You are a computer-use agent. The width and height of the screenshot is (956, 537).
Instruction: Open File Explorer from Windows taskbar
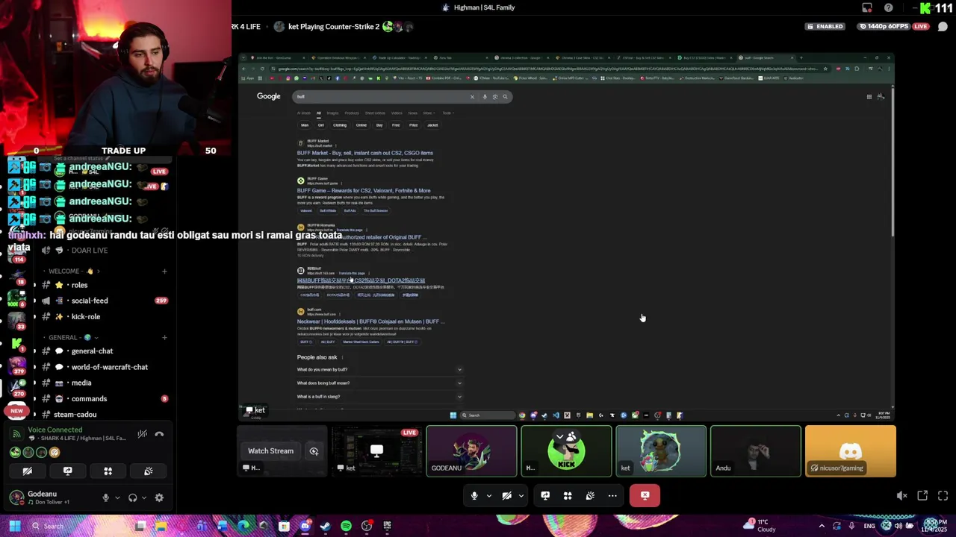coord(161,526)
